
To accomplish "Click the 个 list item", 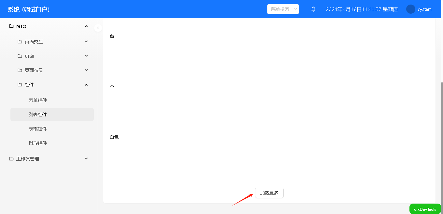I will [112, 87].
